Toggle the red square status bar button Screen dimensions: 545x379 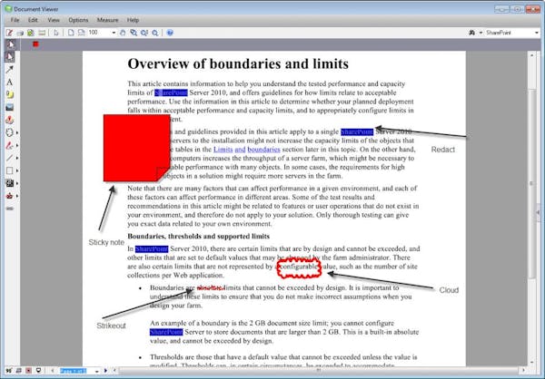tap(28, 371)
